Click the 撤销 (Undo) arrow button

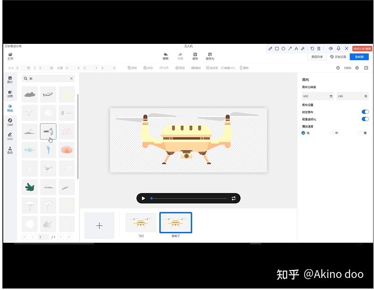tap(166, 54)
